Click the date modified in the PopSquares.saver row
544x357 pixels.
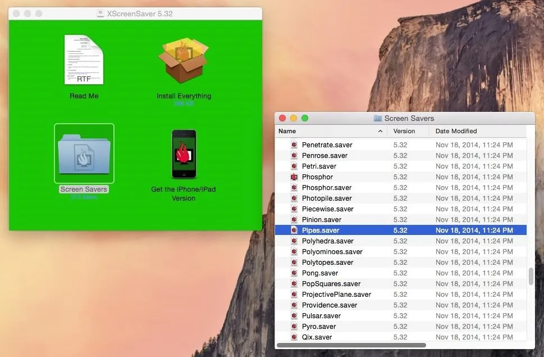point(474,284)
